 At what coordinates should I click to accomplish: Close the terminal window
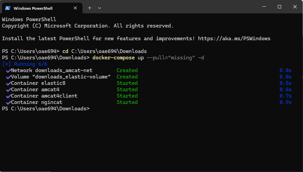295,7
